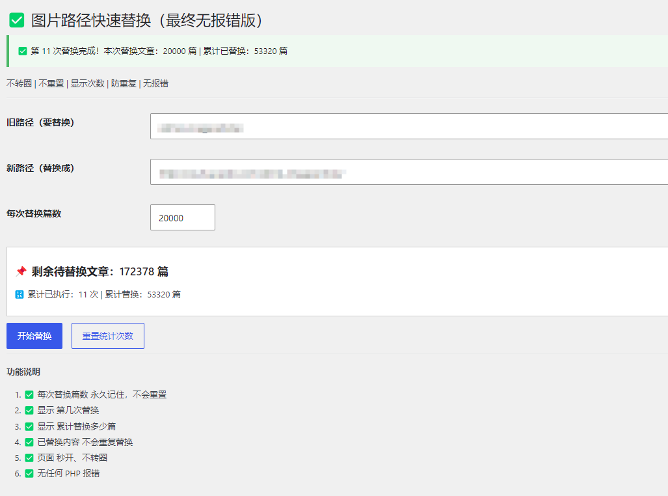This screenshot has height=496, width=668.
Task: Click the check icon next to 显示 累计替换多少篇
Action: 29,426
